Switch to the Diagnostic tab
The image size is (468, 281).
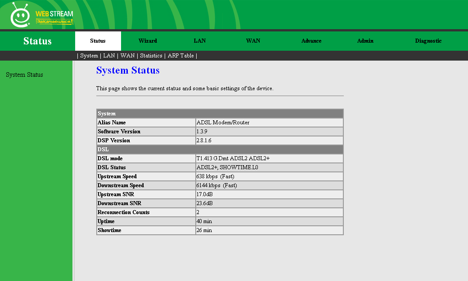coord(428,41)
